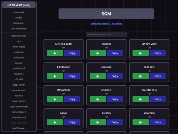Select the earthbound category
178x134 pixels.
point(19,68)
